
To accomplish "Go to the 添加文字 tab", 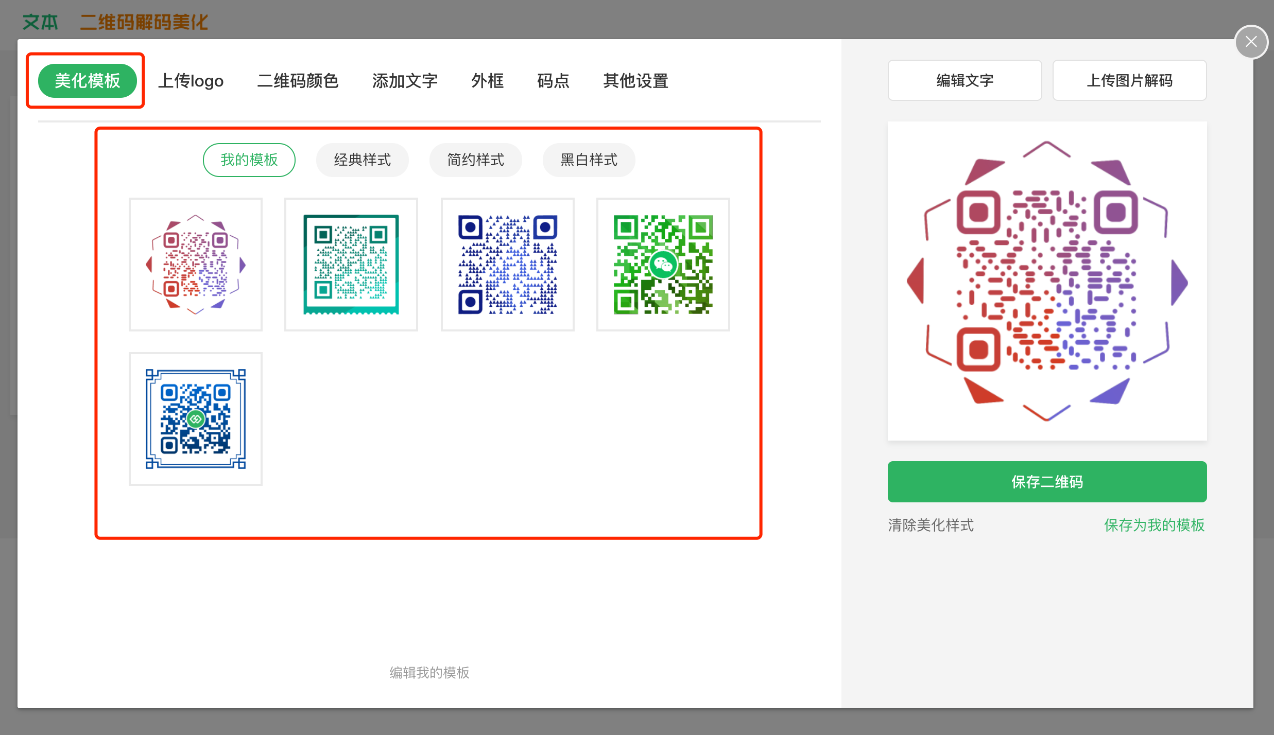I will coord(405,81).
